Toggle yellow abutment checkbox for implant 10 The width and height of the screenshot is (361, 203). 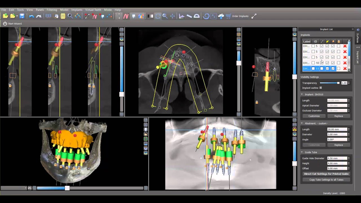(327, 63)
